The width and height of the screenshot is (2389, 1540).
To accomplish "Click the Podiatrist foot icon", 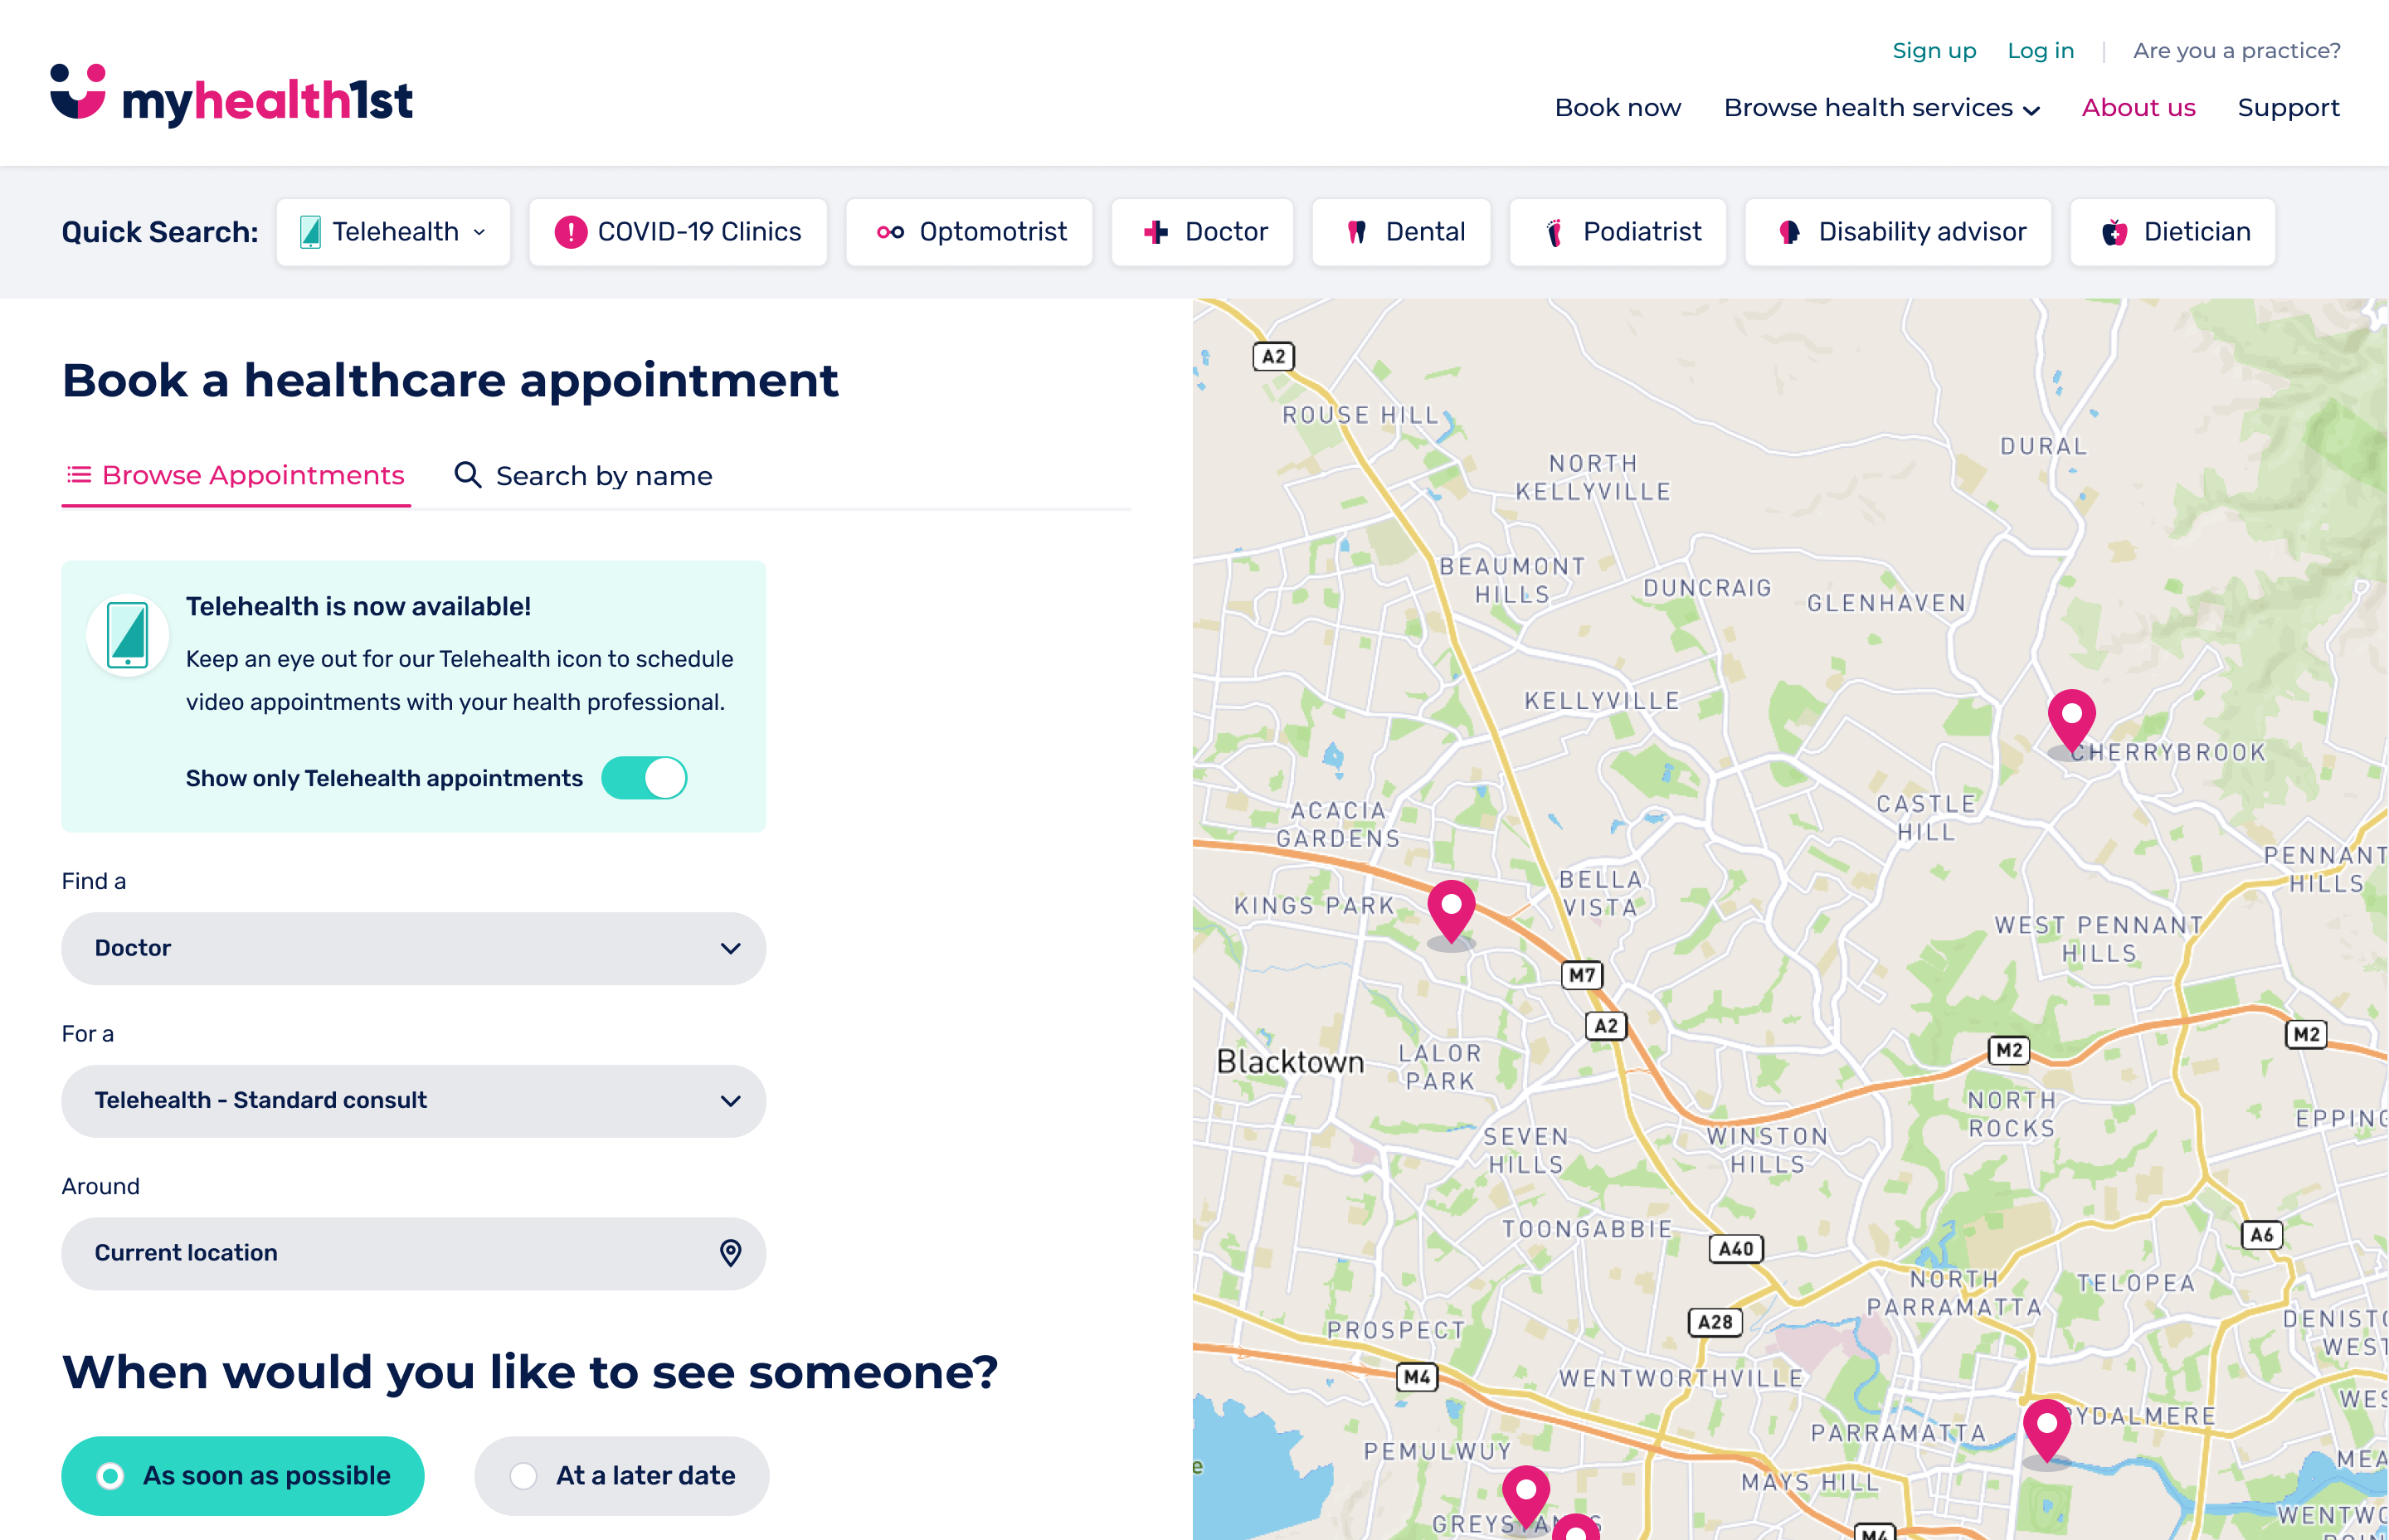I will click(1554, 232).
